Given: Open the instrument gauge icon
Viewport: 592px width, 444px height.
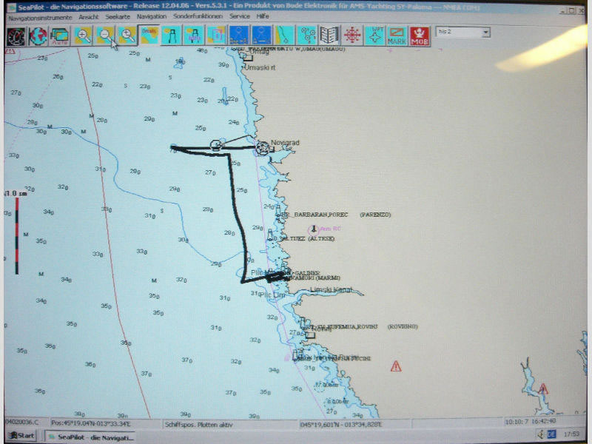Looking at the screenshot, I should 16,35.
